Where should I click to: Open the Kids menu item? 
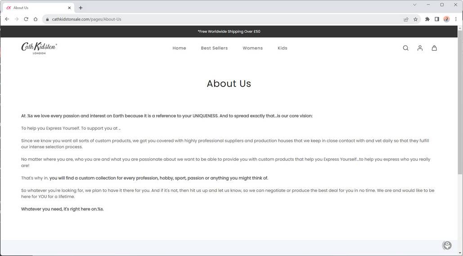[x=282, y=48]
